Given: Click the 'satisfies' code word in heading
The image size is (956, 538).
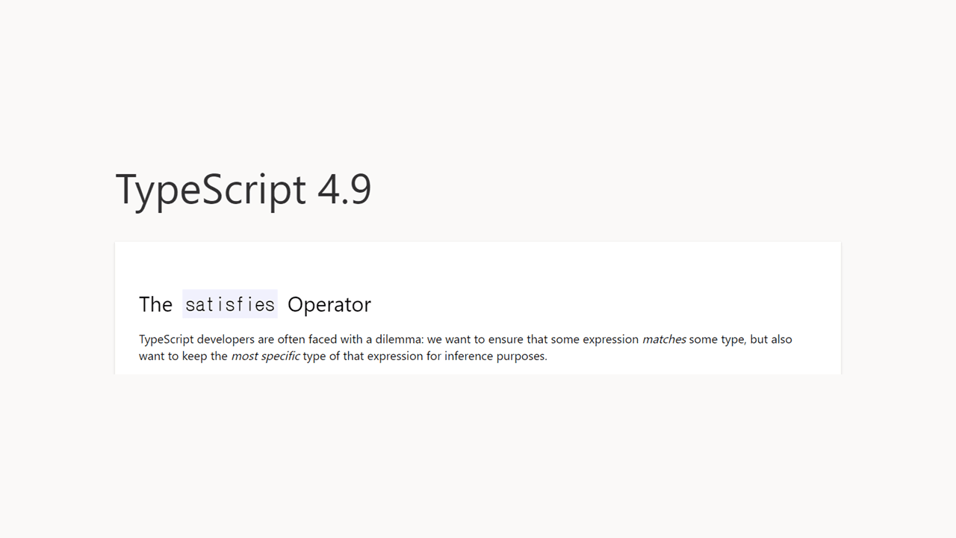Looking at the screenshot, I should click(230, 304).
